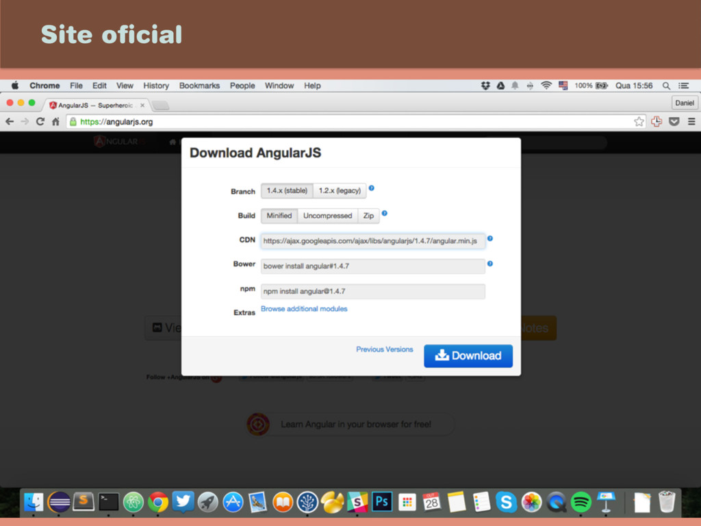Select the 1.2.x (legacy) branch
Viewport: 701px width, 526px height.
(x=340, y=190)
